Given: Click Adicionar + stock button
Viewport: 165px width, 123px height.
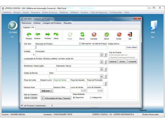Looking at the screenshot, I should click(x=47, y=91).
